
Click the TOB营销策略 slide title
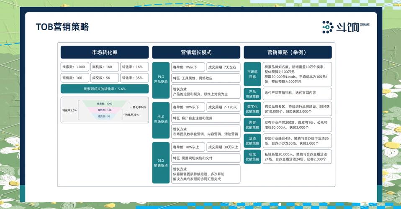(62, 27)
